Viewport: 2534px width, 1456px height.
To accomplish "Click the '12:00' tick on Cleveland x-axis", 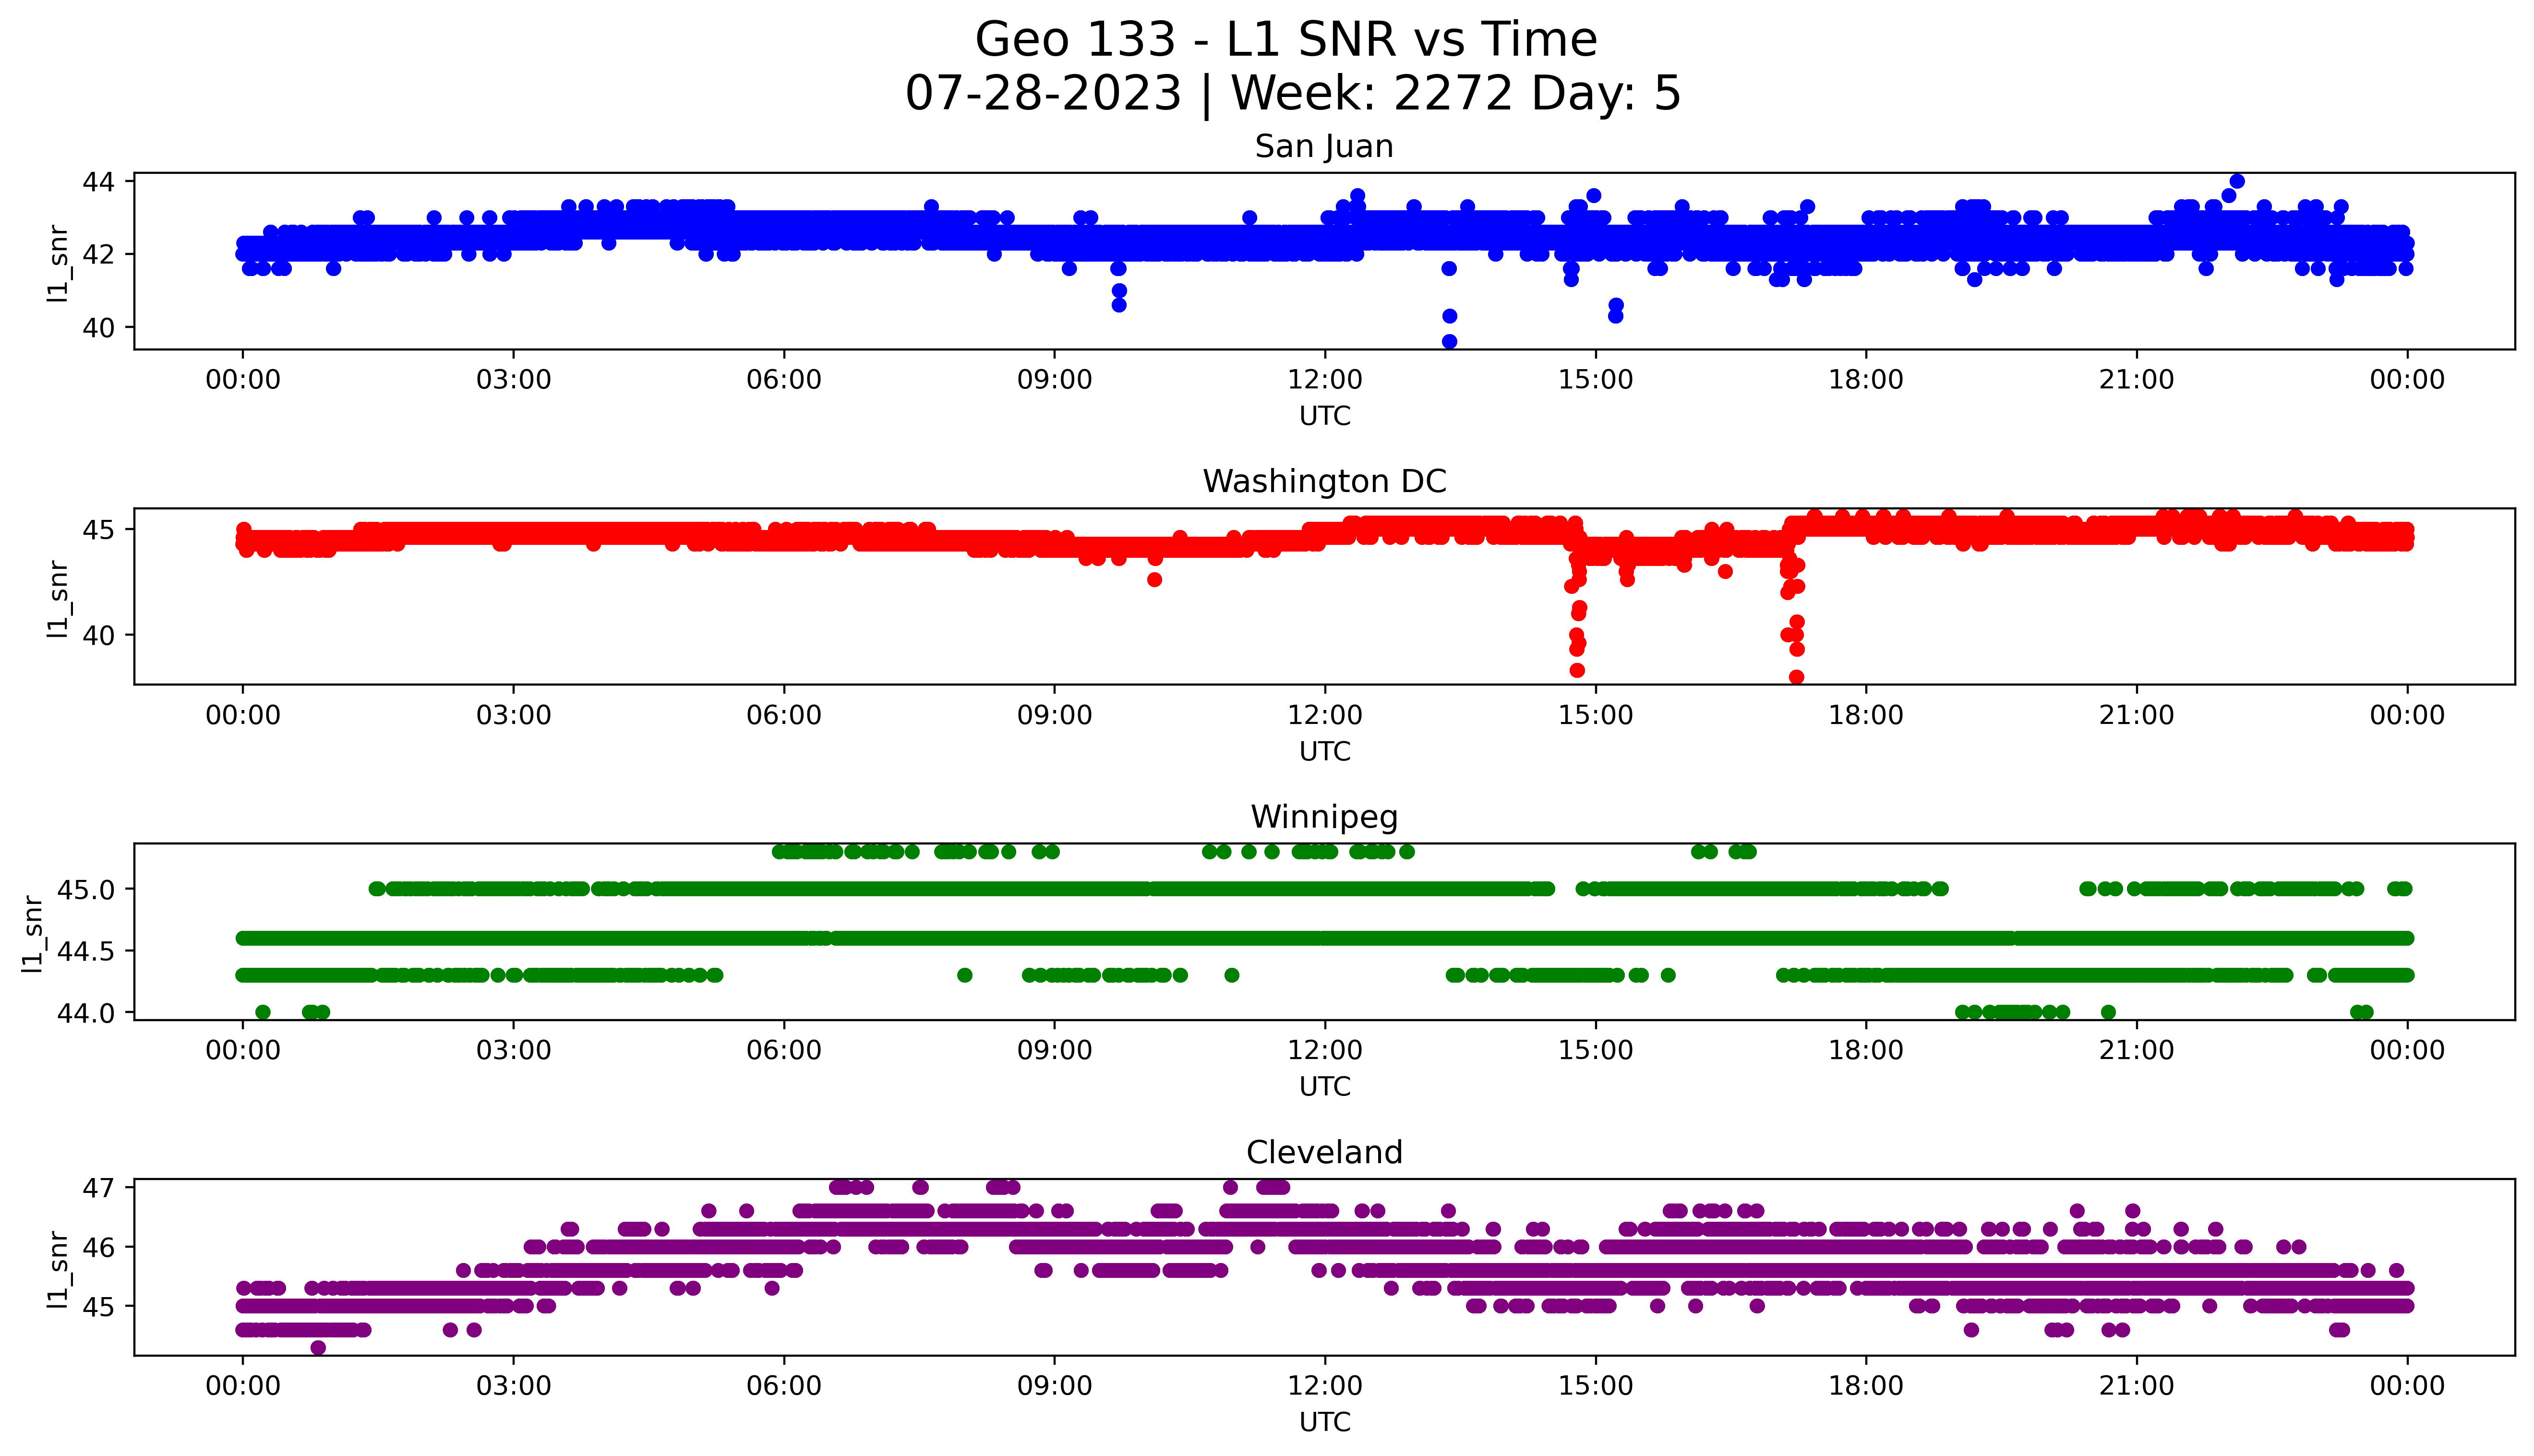I will click(1325, 1386).
